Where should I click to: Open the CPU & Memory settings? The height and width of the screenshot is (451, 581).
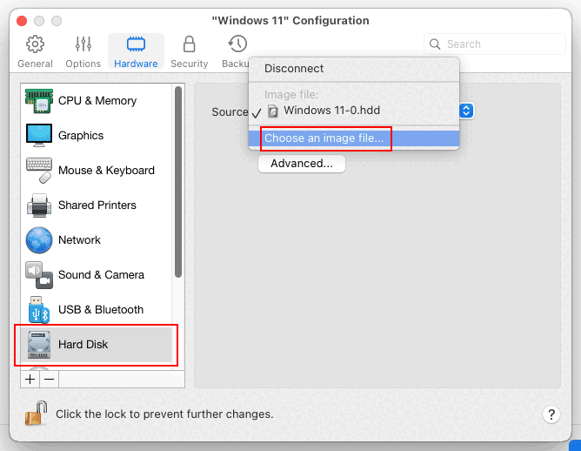point(97,100)
